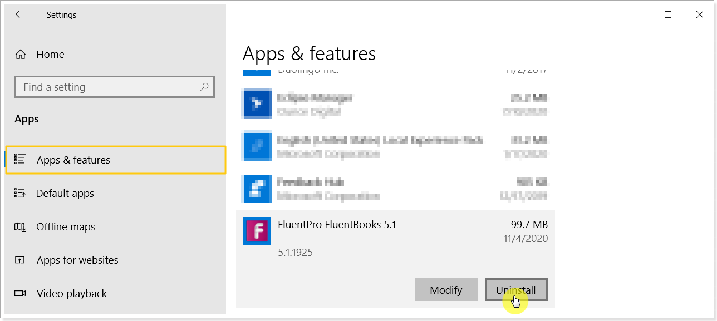Click the search magnifier icon
The image size is (717, 321).
tap(204, 87)
